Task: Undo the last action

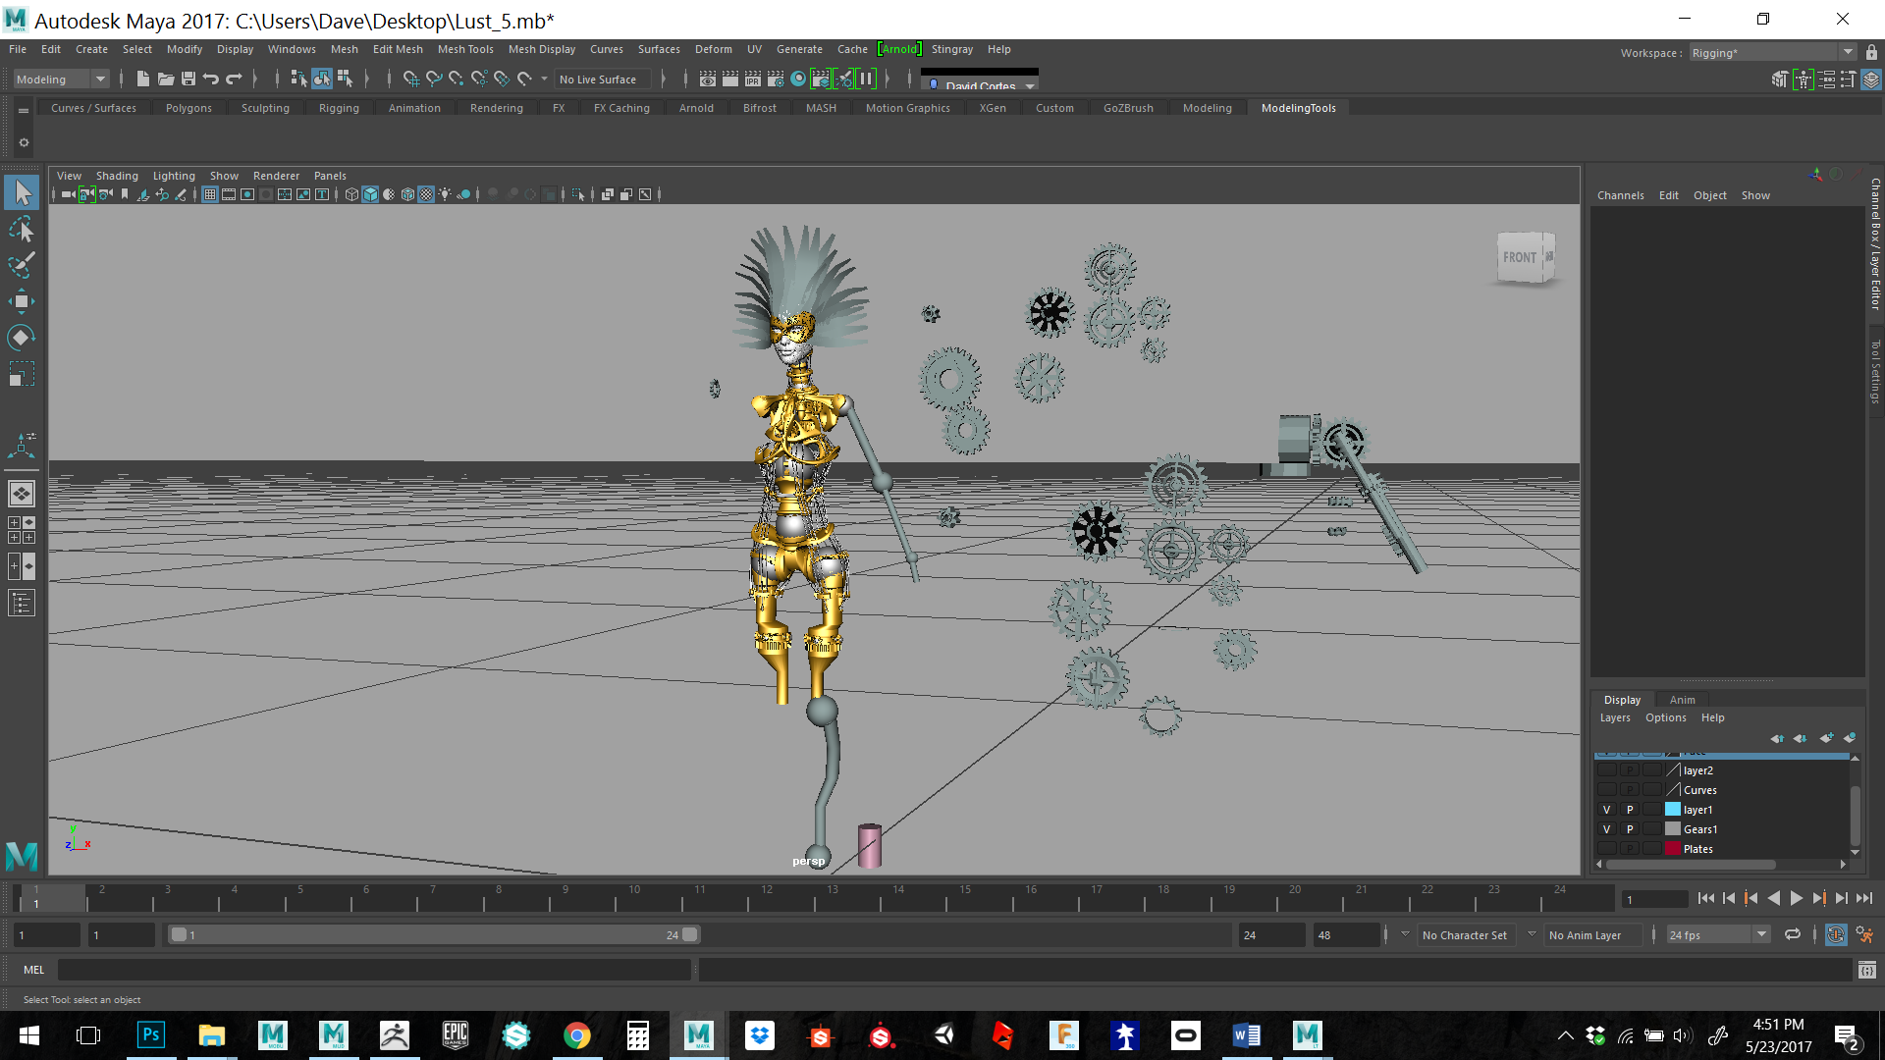Action: click(211, 79)
